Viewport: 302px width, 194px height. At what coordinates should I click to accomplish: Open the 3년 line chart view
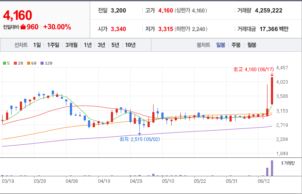(101, 45)
